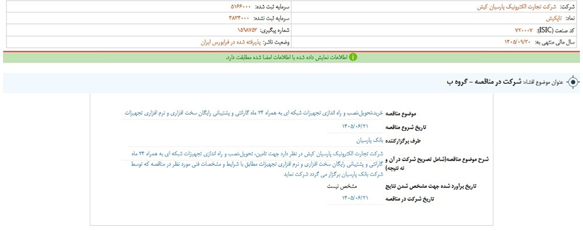This screenshot has height=231, width=583.
Task: Select publisher status پذیرفته شده در فرابورس ایران
Action: point(230,42)
